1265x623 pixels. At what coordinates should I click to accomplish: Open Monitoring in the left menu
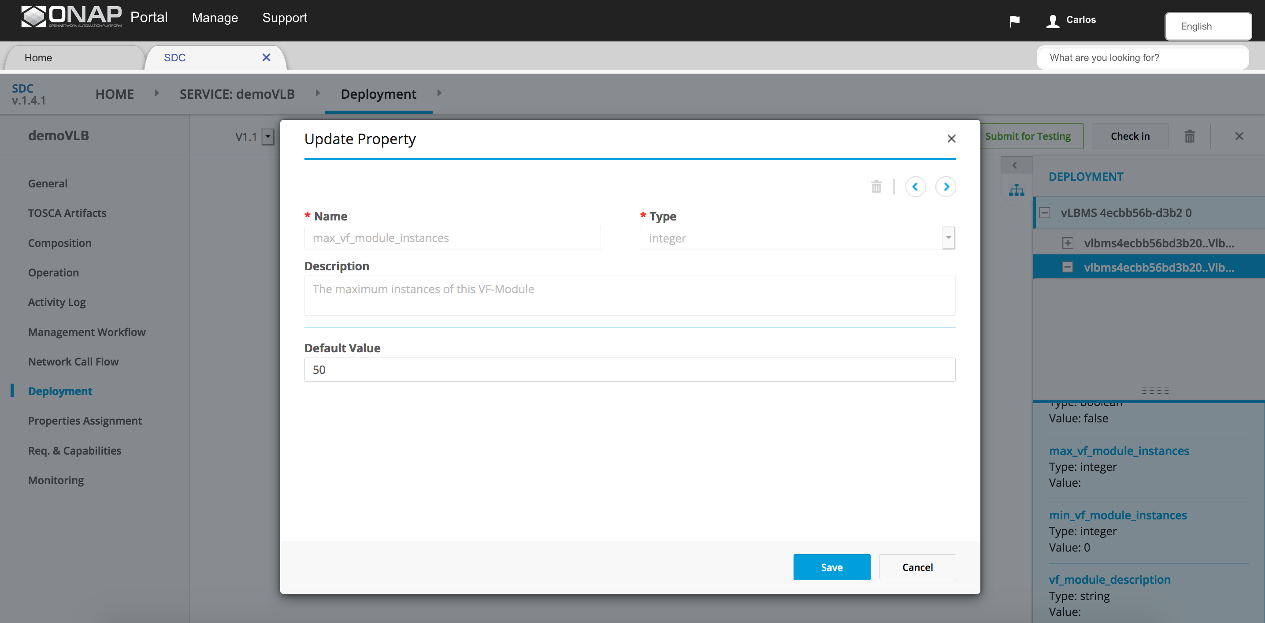56,480
